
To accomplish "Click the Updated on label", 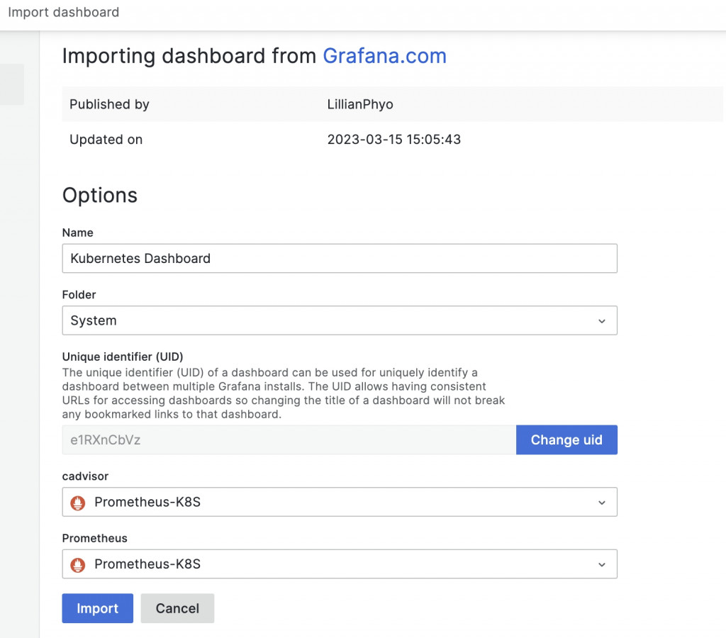I will click(106, 140).
